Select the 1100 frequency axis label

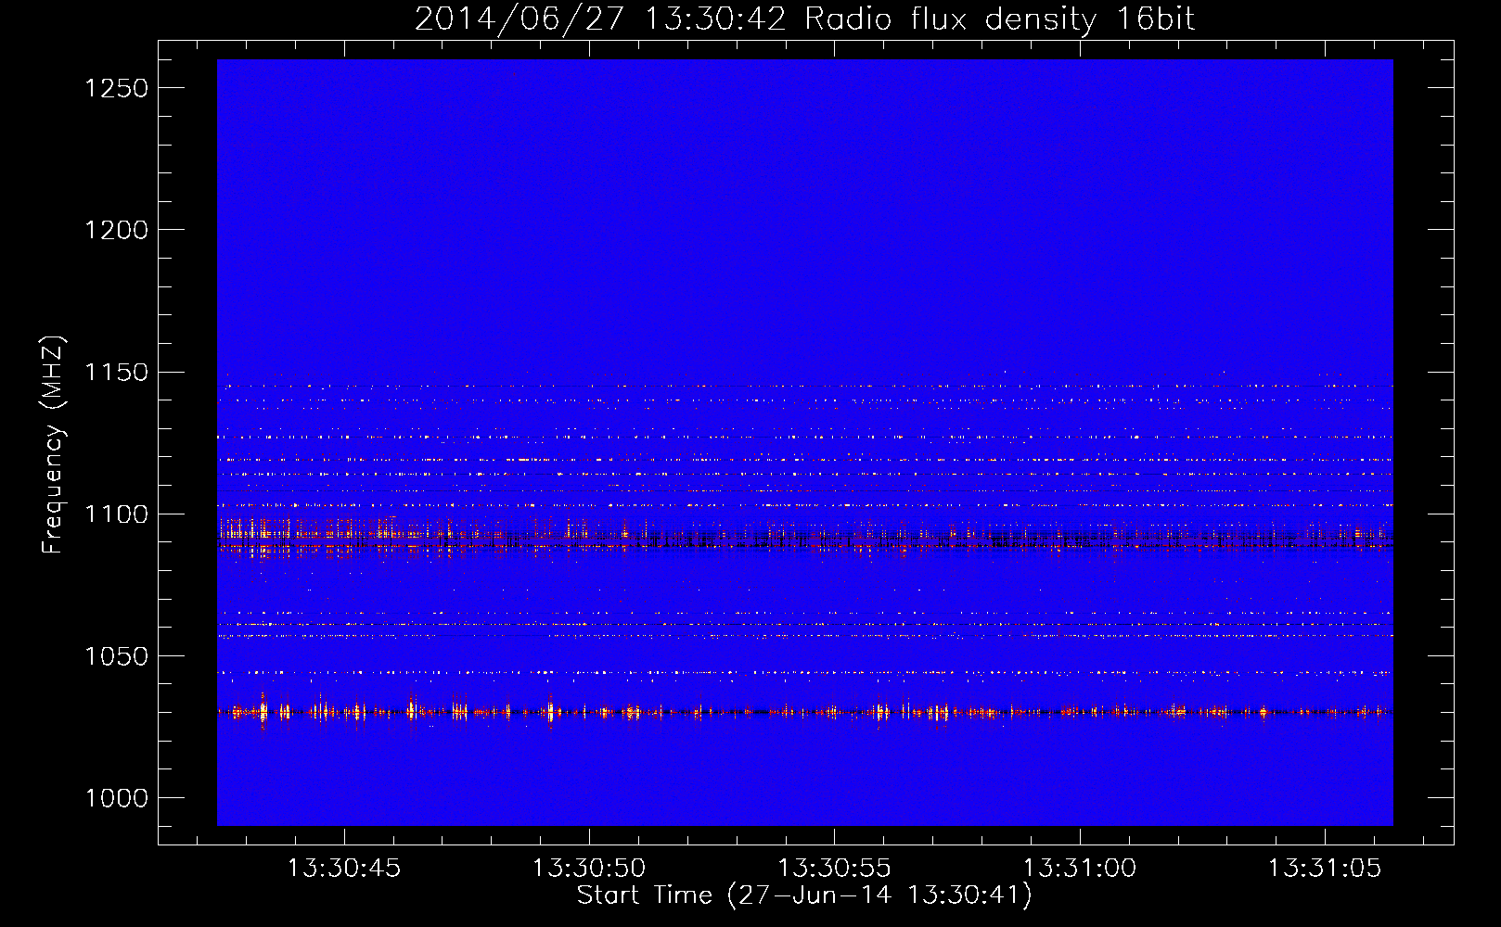[117, 514]
